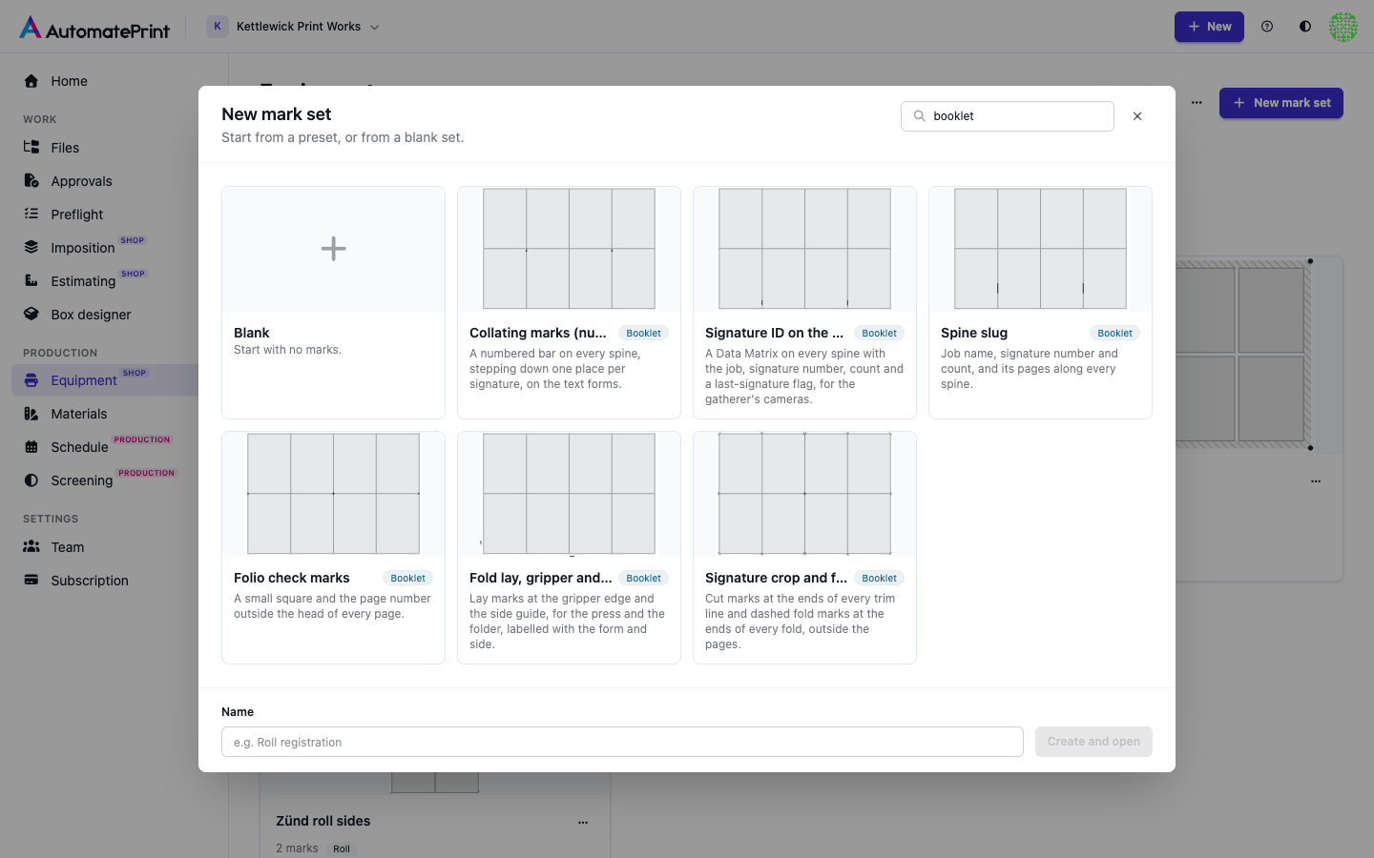Open Subscription card icon
The image size is (1374, 858).
tap(31, 581)
